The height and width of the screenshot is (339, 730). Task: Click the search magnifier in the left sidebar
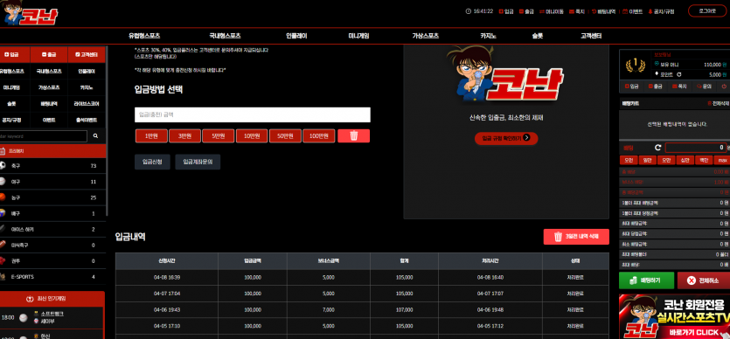(x=96, y=136)
